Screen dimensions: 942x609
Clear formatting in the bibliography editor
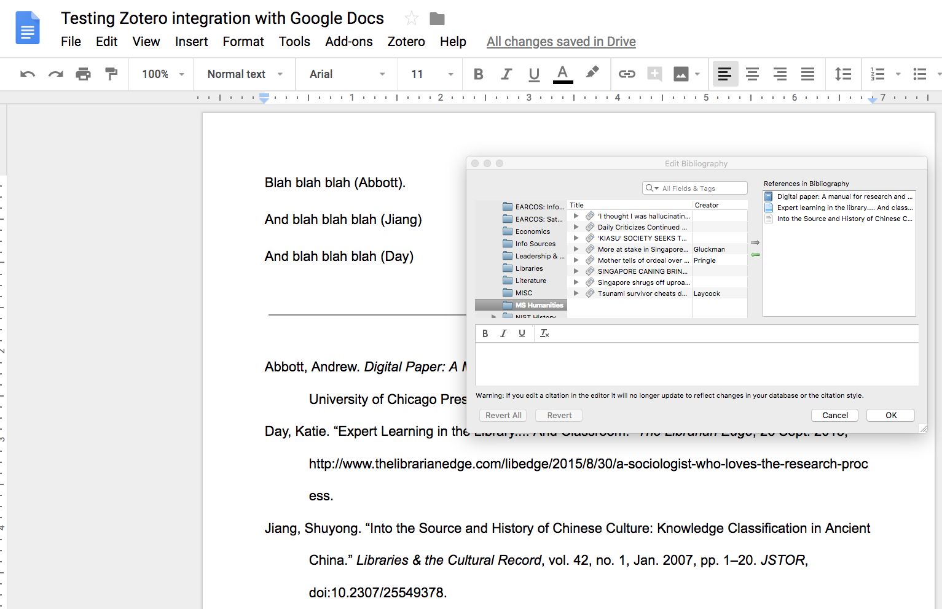(x=544, y=333)
